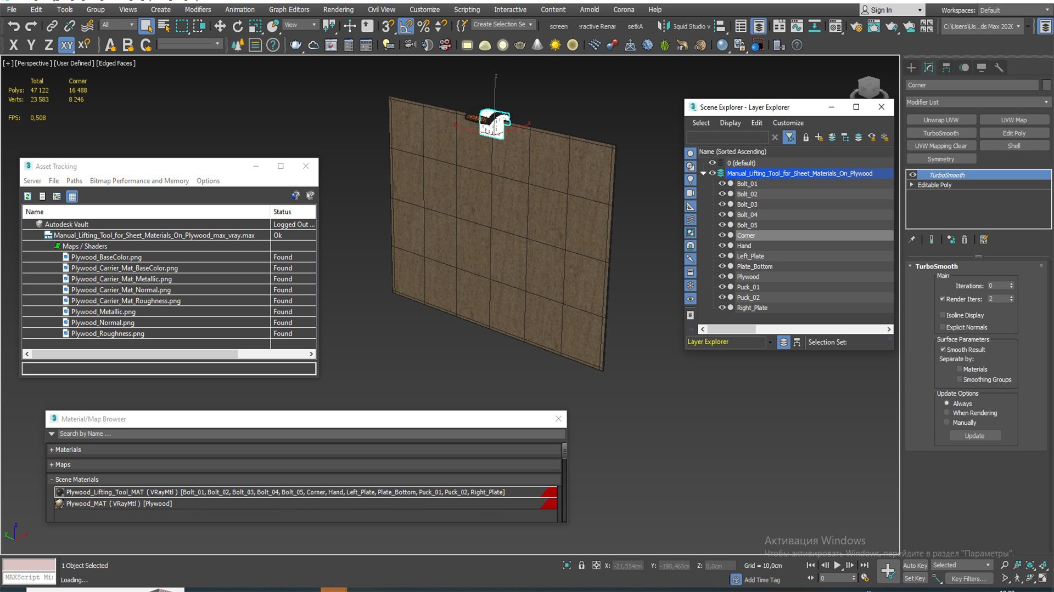Toggle the Smooth Result checkbox
Viewport: 1054px width, 592px height.
click(x=943, y=350)
